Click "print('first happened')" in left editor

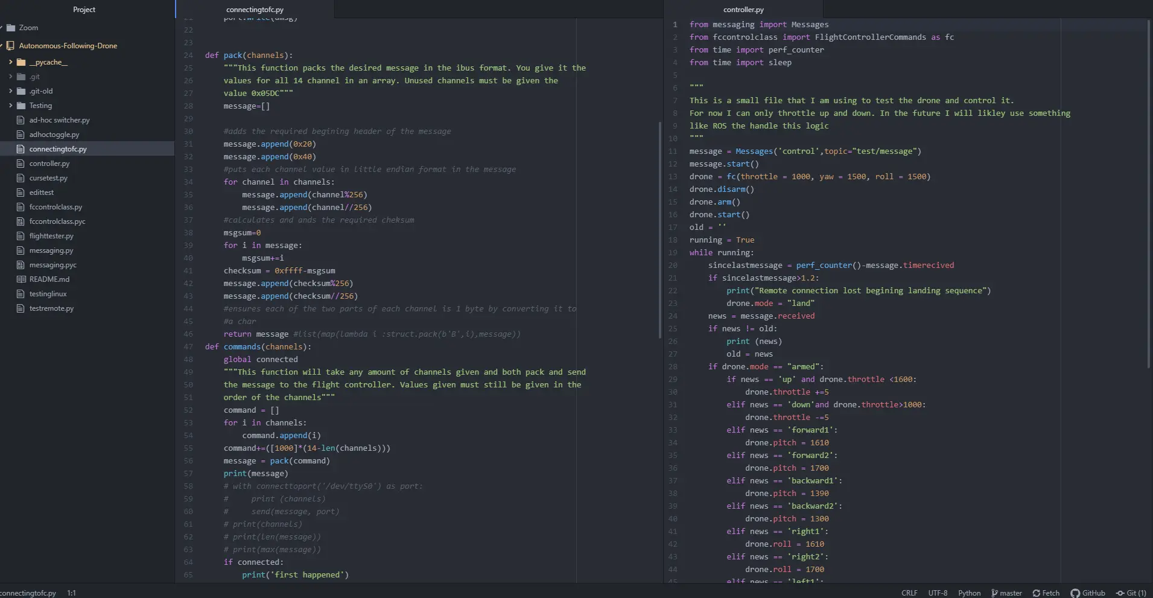pos(296,574)
